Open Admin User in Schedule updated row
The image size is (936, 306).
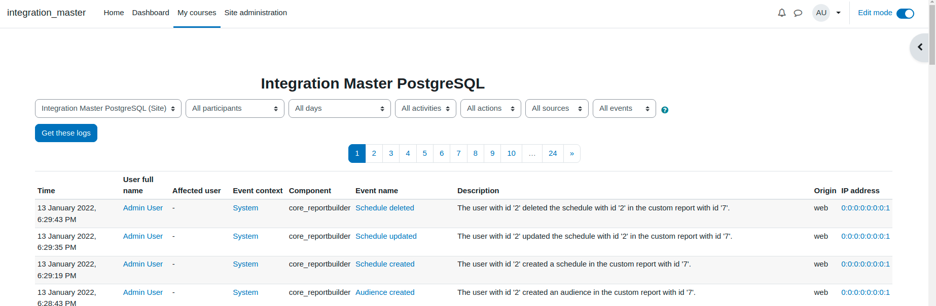143,236
